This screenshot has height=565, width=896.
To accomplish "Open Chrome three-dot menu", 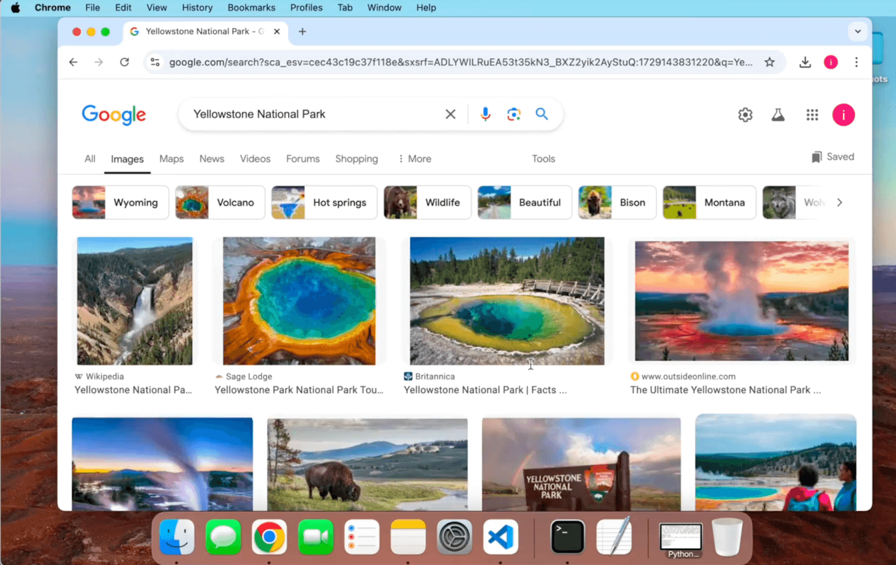I will click(x=856, y=62).
